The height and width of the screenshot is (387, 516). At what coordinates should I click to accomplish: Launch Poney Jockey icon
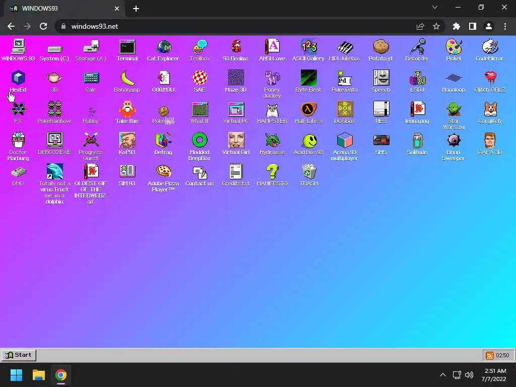tap(272, 84)
